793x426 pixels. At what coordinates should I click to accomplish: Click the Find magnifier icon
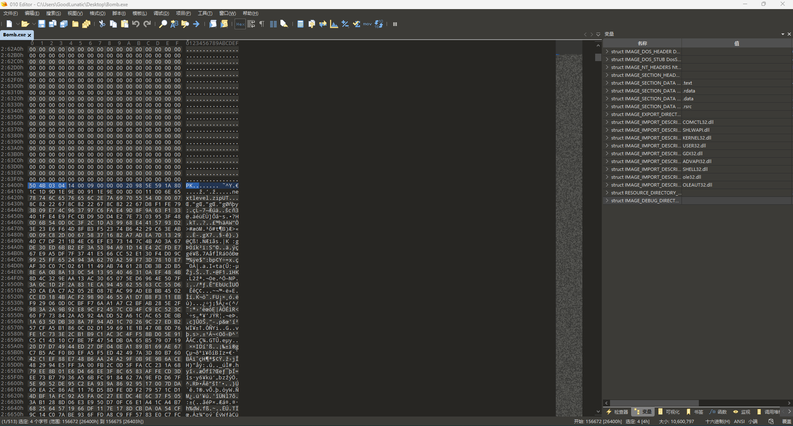163,24
